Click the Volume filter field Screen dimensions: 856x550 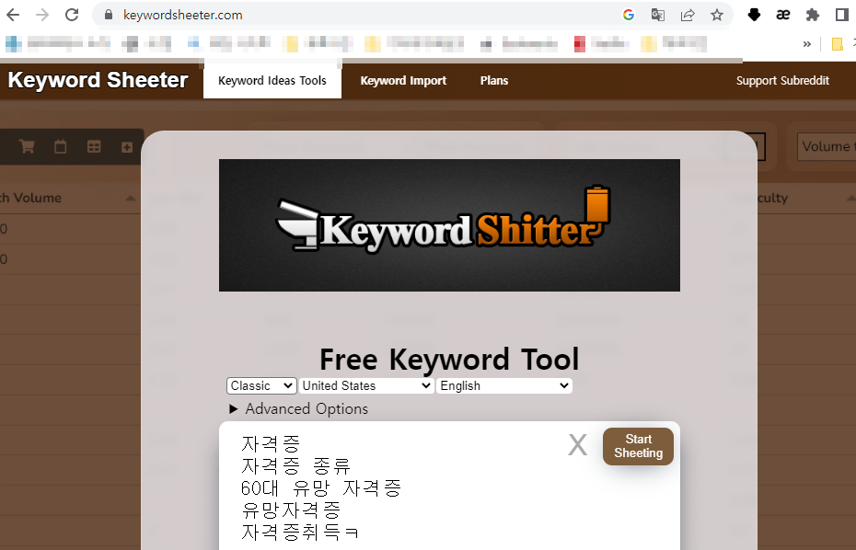(826, 146)
